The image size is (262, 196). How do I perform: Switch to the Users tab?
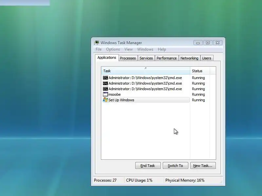point(207,58)
